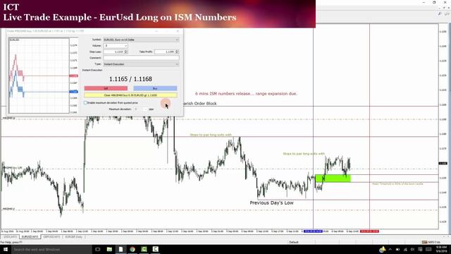The image size is (451, 254).
Task: Click the battery icon in system tray
Action: point(397,249)
